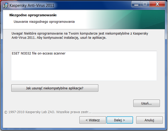168x131 pixels.
Task: Open 'Jak usunąć niekompatybilne aplikacje?' help
Action: [55, 88]
